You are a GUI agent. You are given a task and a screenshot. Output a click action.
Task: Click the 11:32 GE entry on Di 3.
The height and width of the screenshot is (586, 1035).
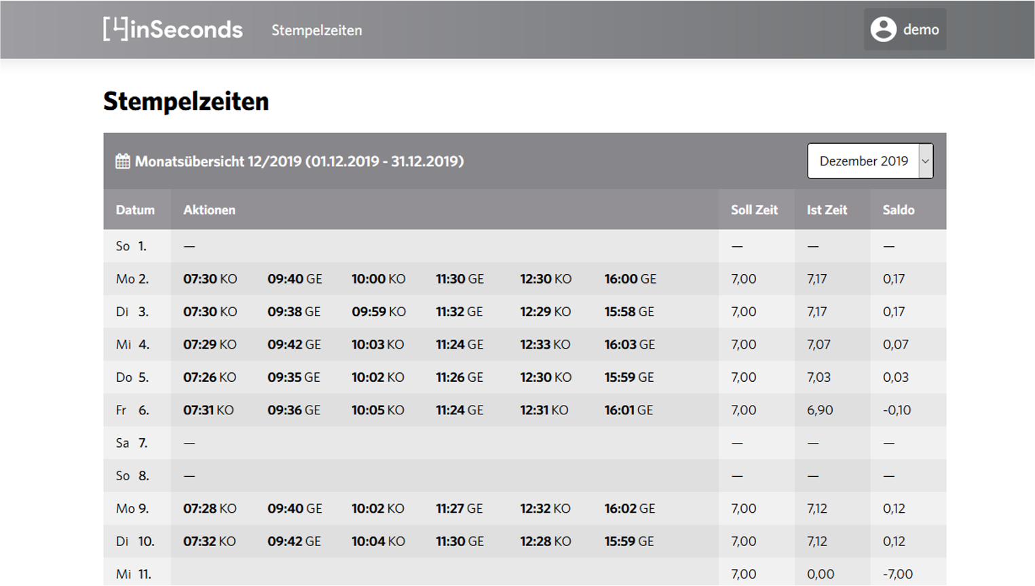pos(459,312)
